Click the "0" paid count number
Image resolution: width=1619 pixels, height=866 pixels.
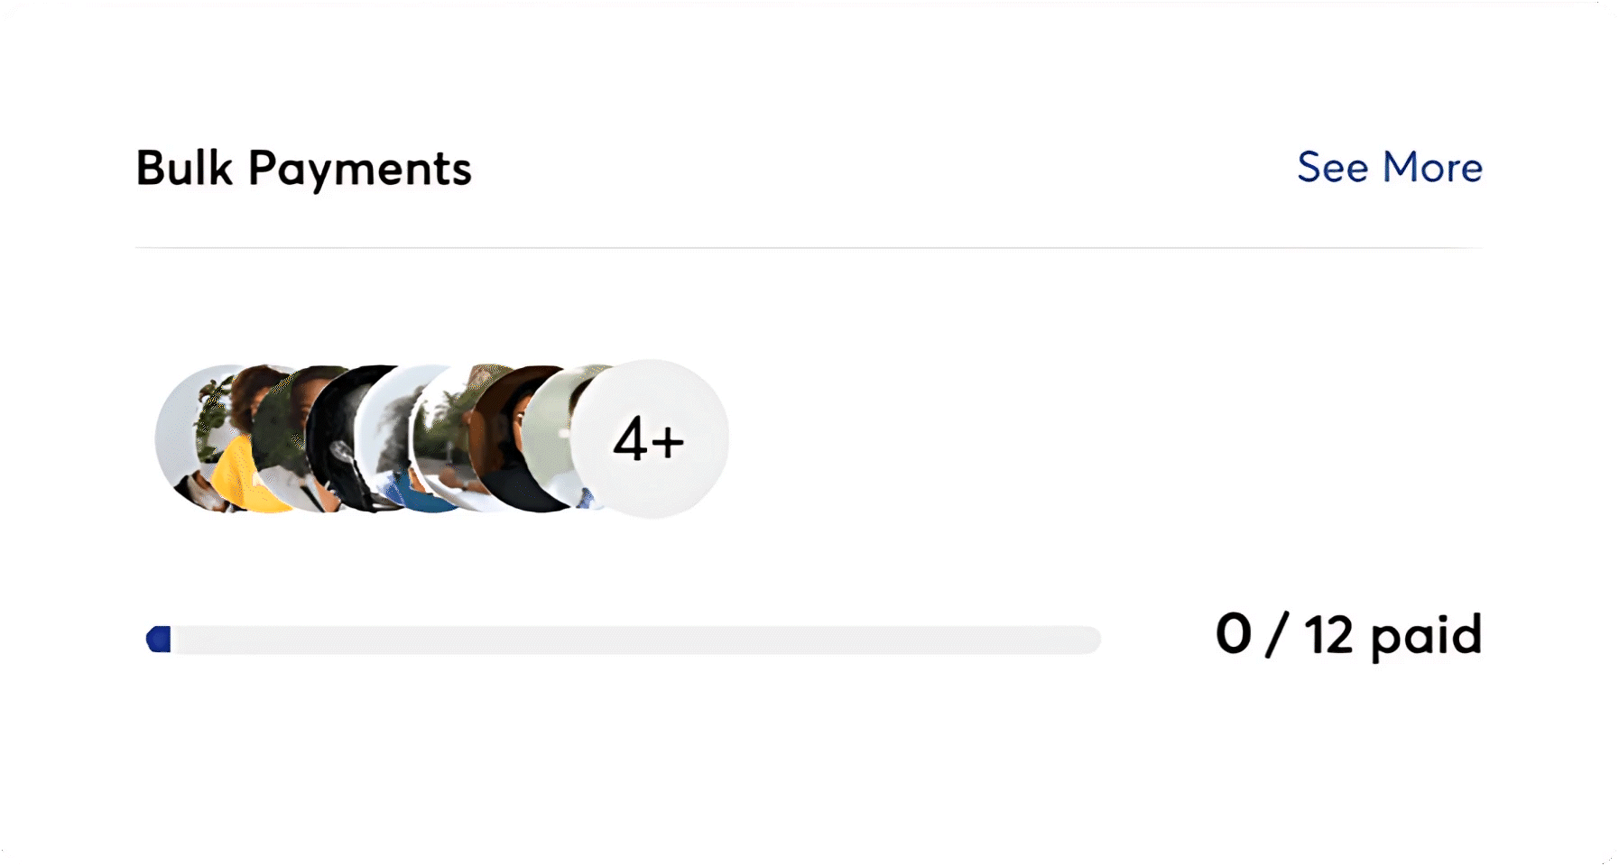point(1233,634)
